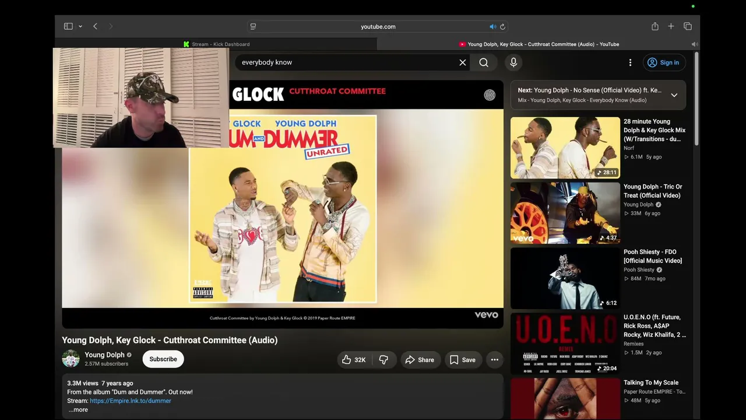
Task: Open the Empire.lnk.to/dummer stream link
Action: tap(131, 401)
